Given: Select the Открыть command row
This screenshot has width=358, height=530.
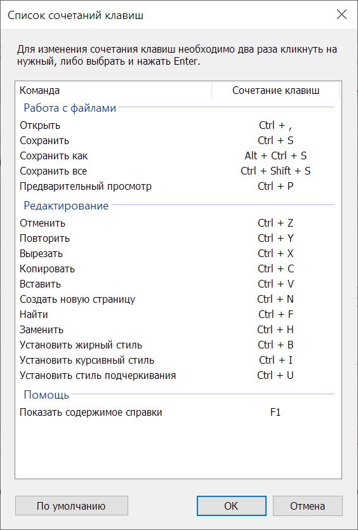Looking at the screenshot, I should 178,126.
